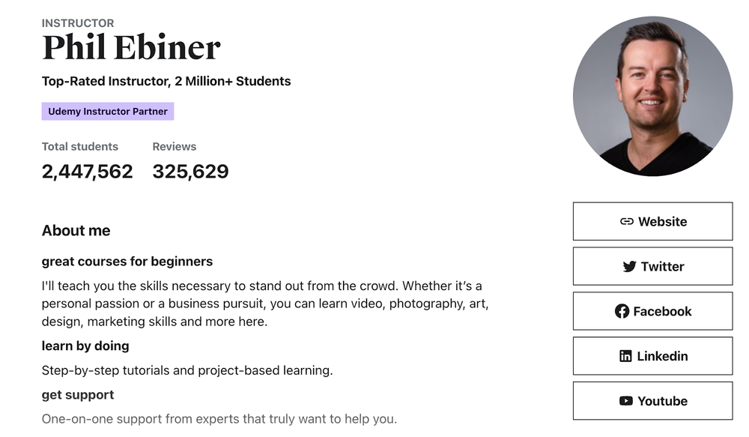Open the Linkedin profile button
749x437 pixels.
(x=652, y=356)
